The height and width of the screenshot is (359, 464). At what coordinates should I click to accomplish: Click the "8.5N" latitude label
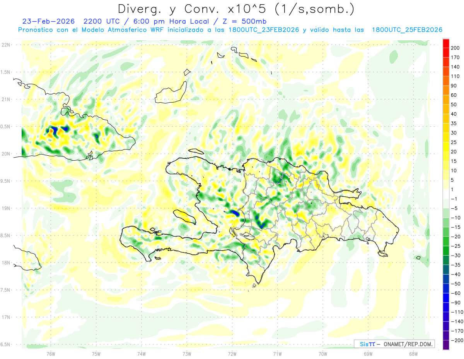pos(6,235)
